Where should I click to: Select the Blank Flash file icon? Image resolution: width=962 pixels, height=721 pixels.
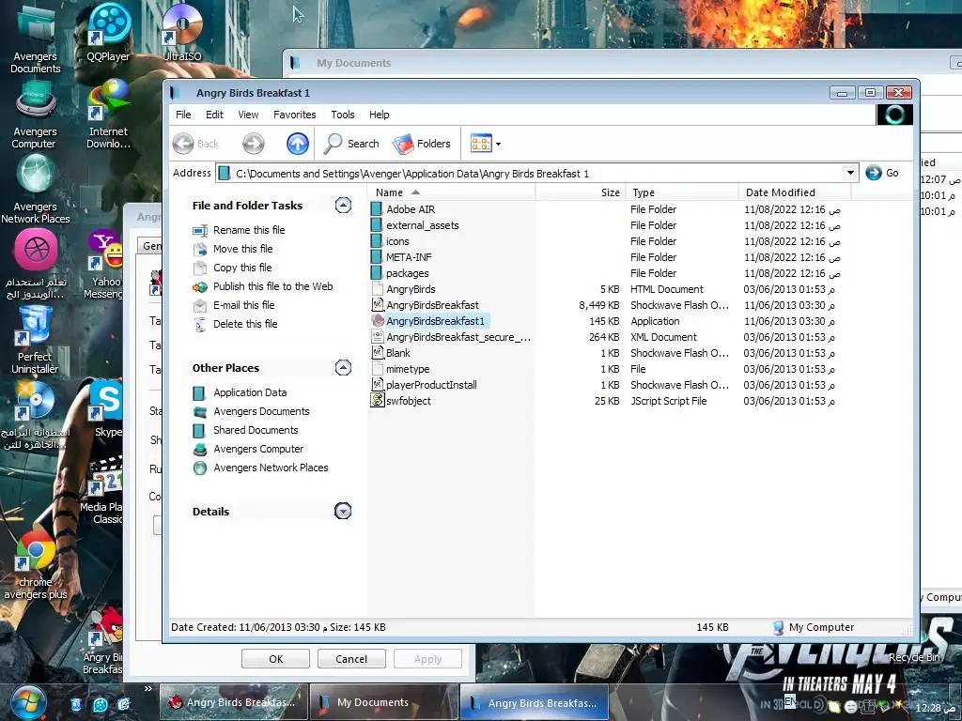pos(378,353)
